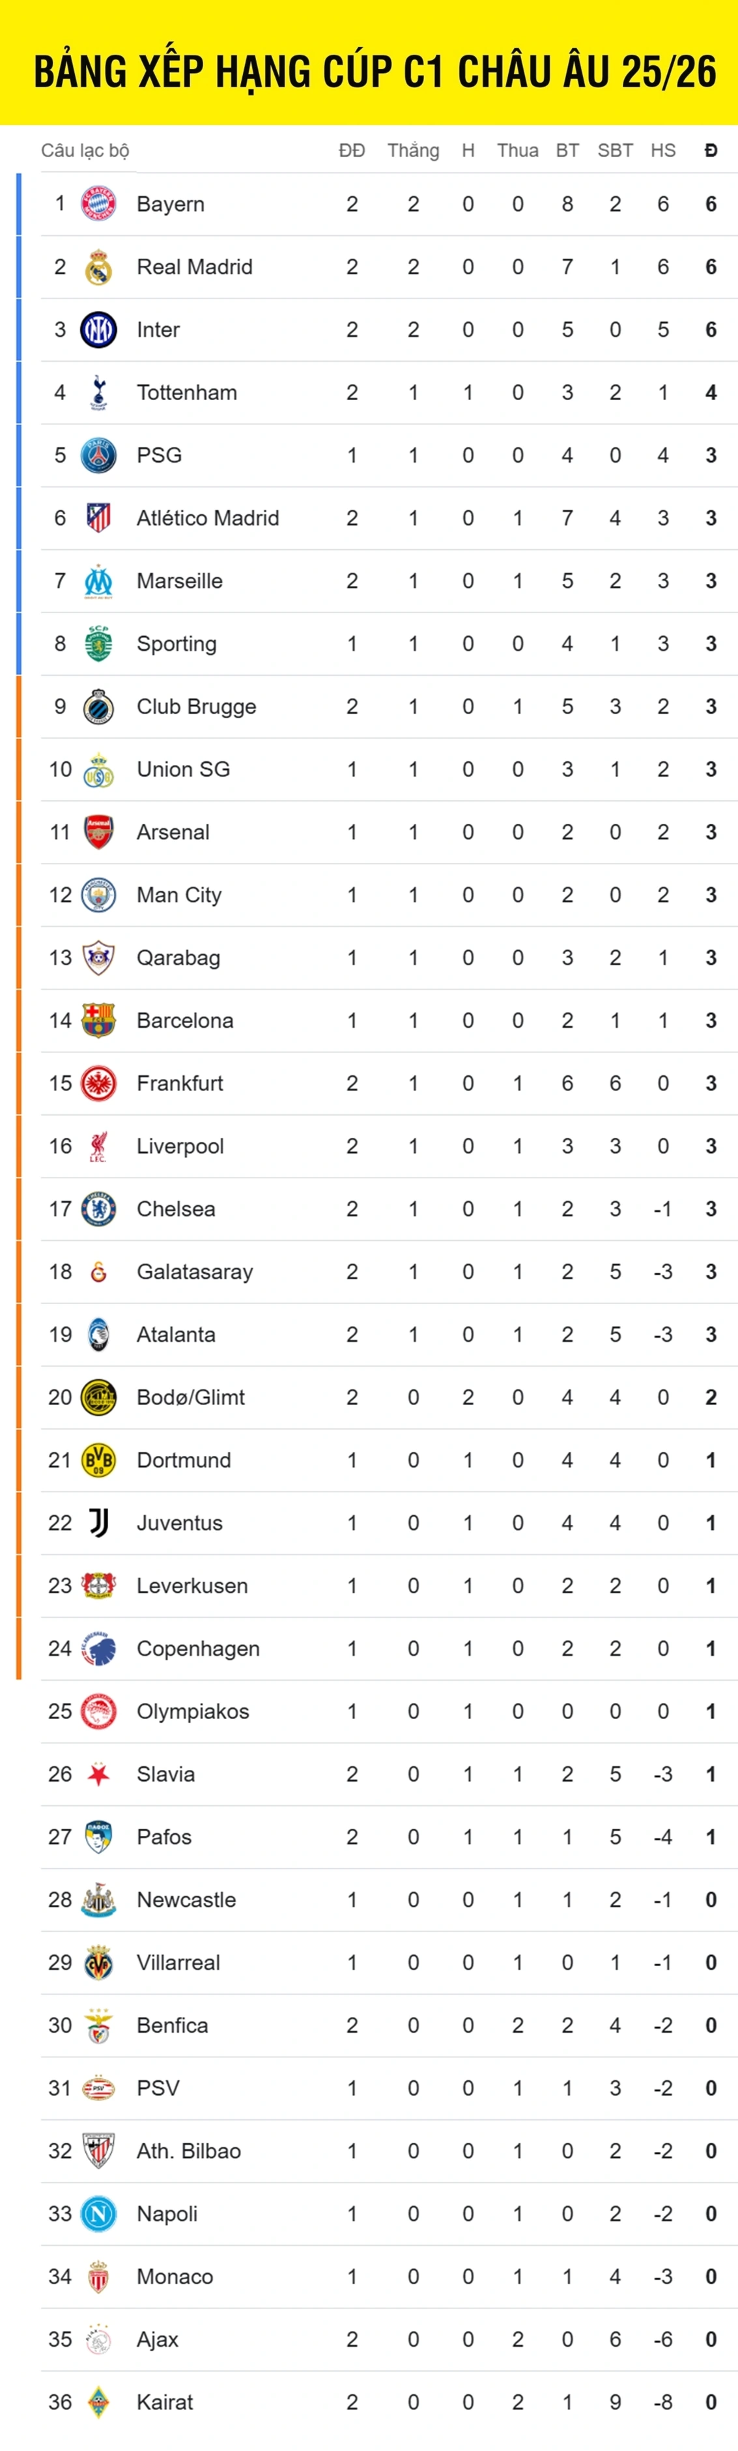
Task: Click the Arsenal club badge
Action: click(99, 833)
